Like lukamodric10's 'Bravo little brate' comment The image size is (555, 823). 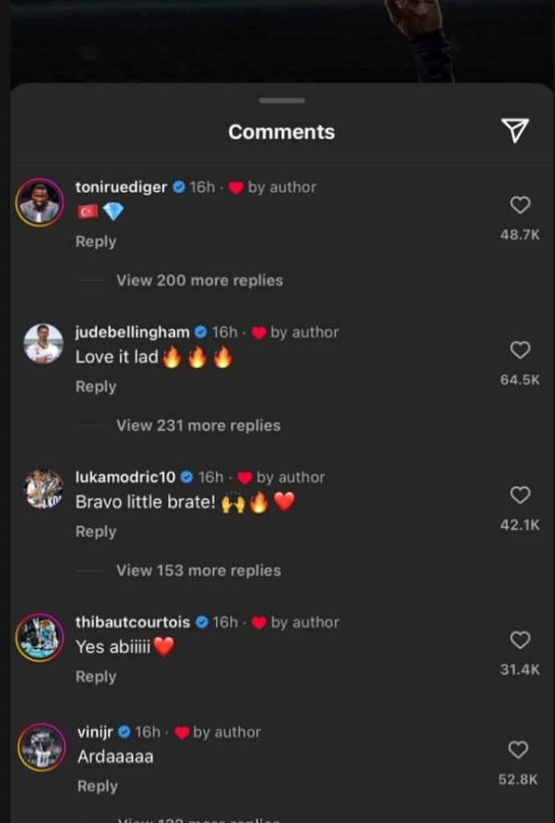pyautogui.click(x=520, y=495)
